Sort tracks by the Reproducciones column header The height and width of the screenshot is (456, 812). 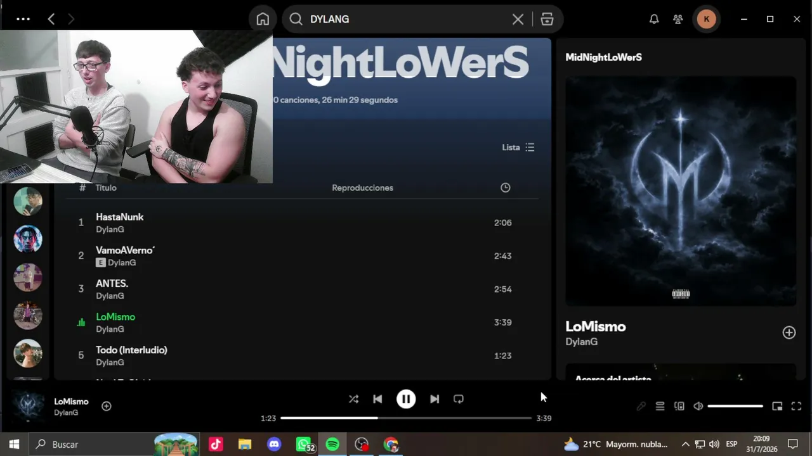pyautogui.click(x=362, y=187)
